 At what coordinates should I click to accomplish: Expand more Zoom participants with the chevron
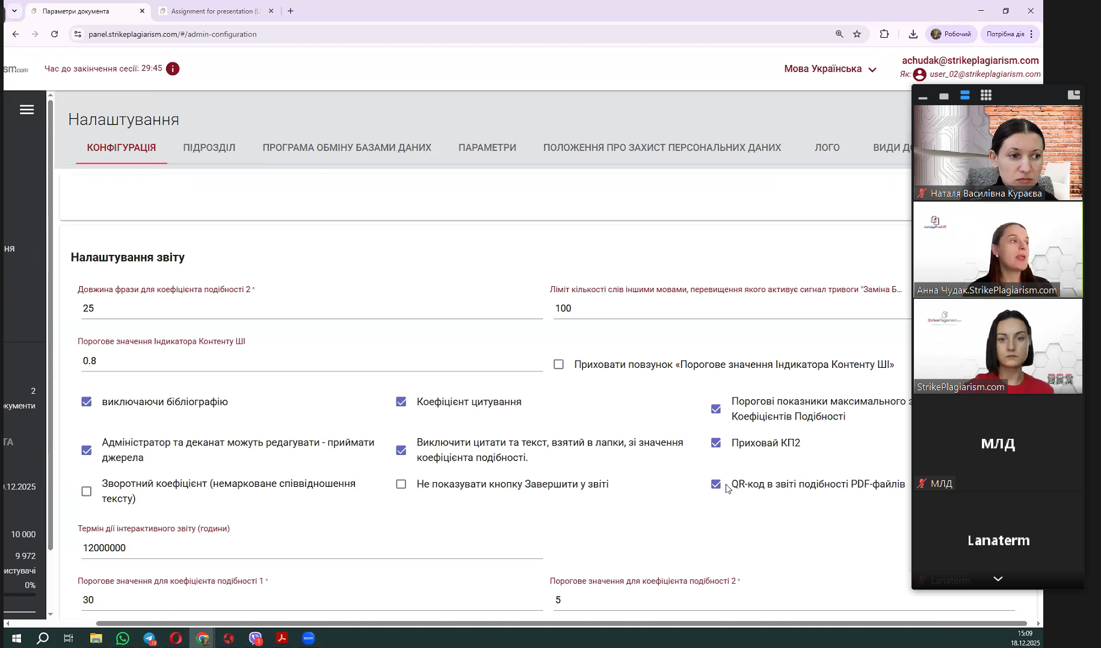pos(998,579)
